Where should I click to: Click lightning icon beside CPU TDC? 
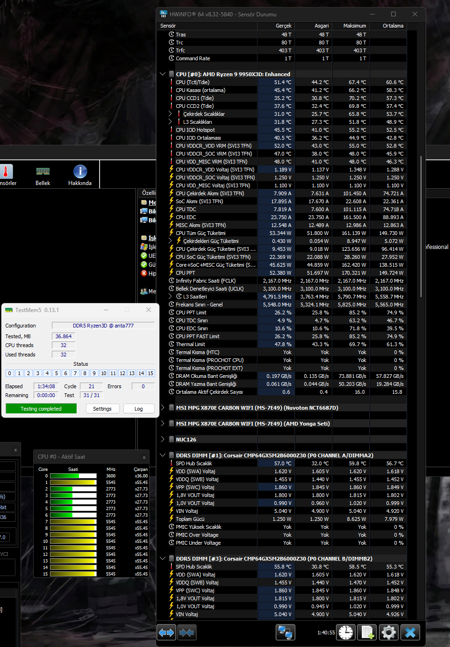(x=171, y=209)
